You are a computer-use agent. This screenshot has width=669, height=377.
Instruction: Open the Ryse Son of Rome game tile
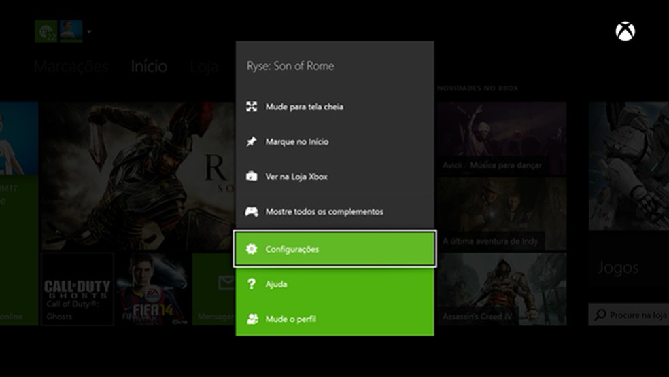point(139,176)
